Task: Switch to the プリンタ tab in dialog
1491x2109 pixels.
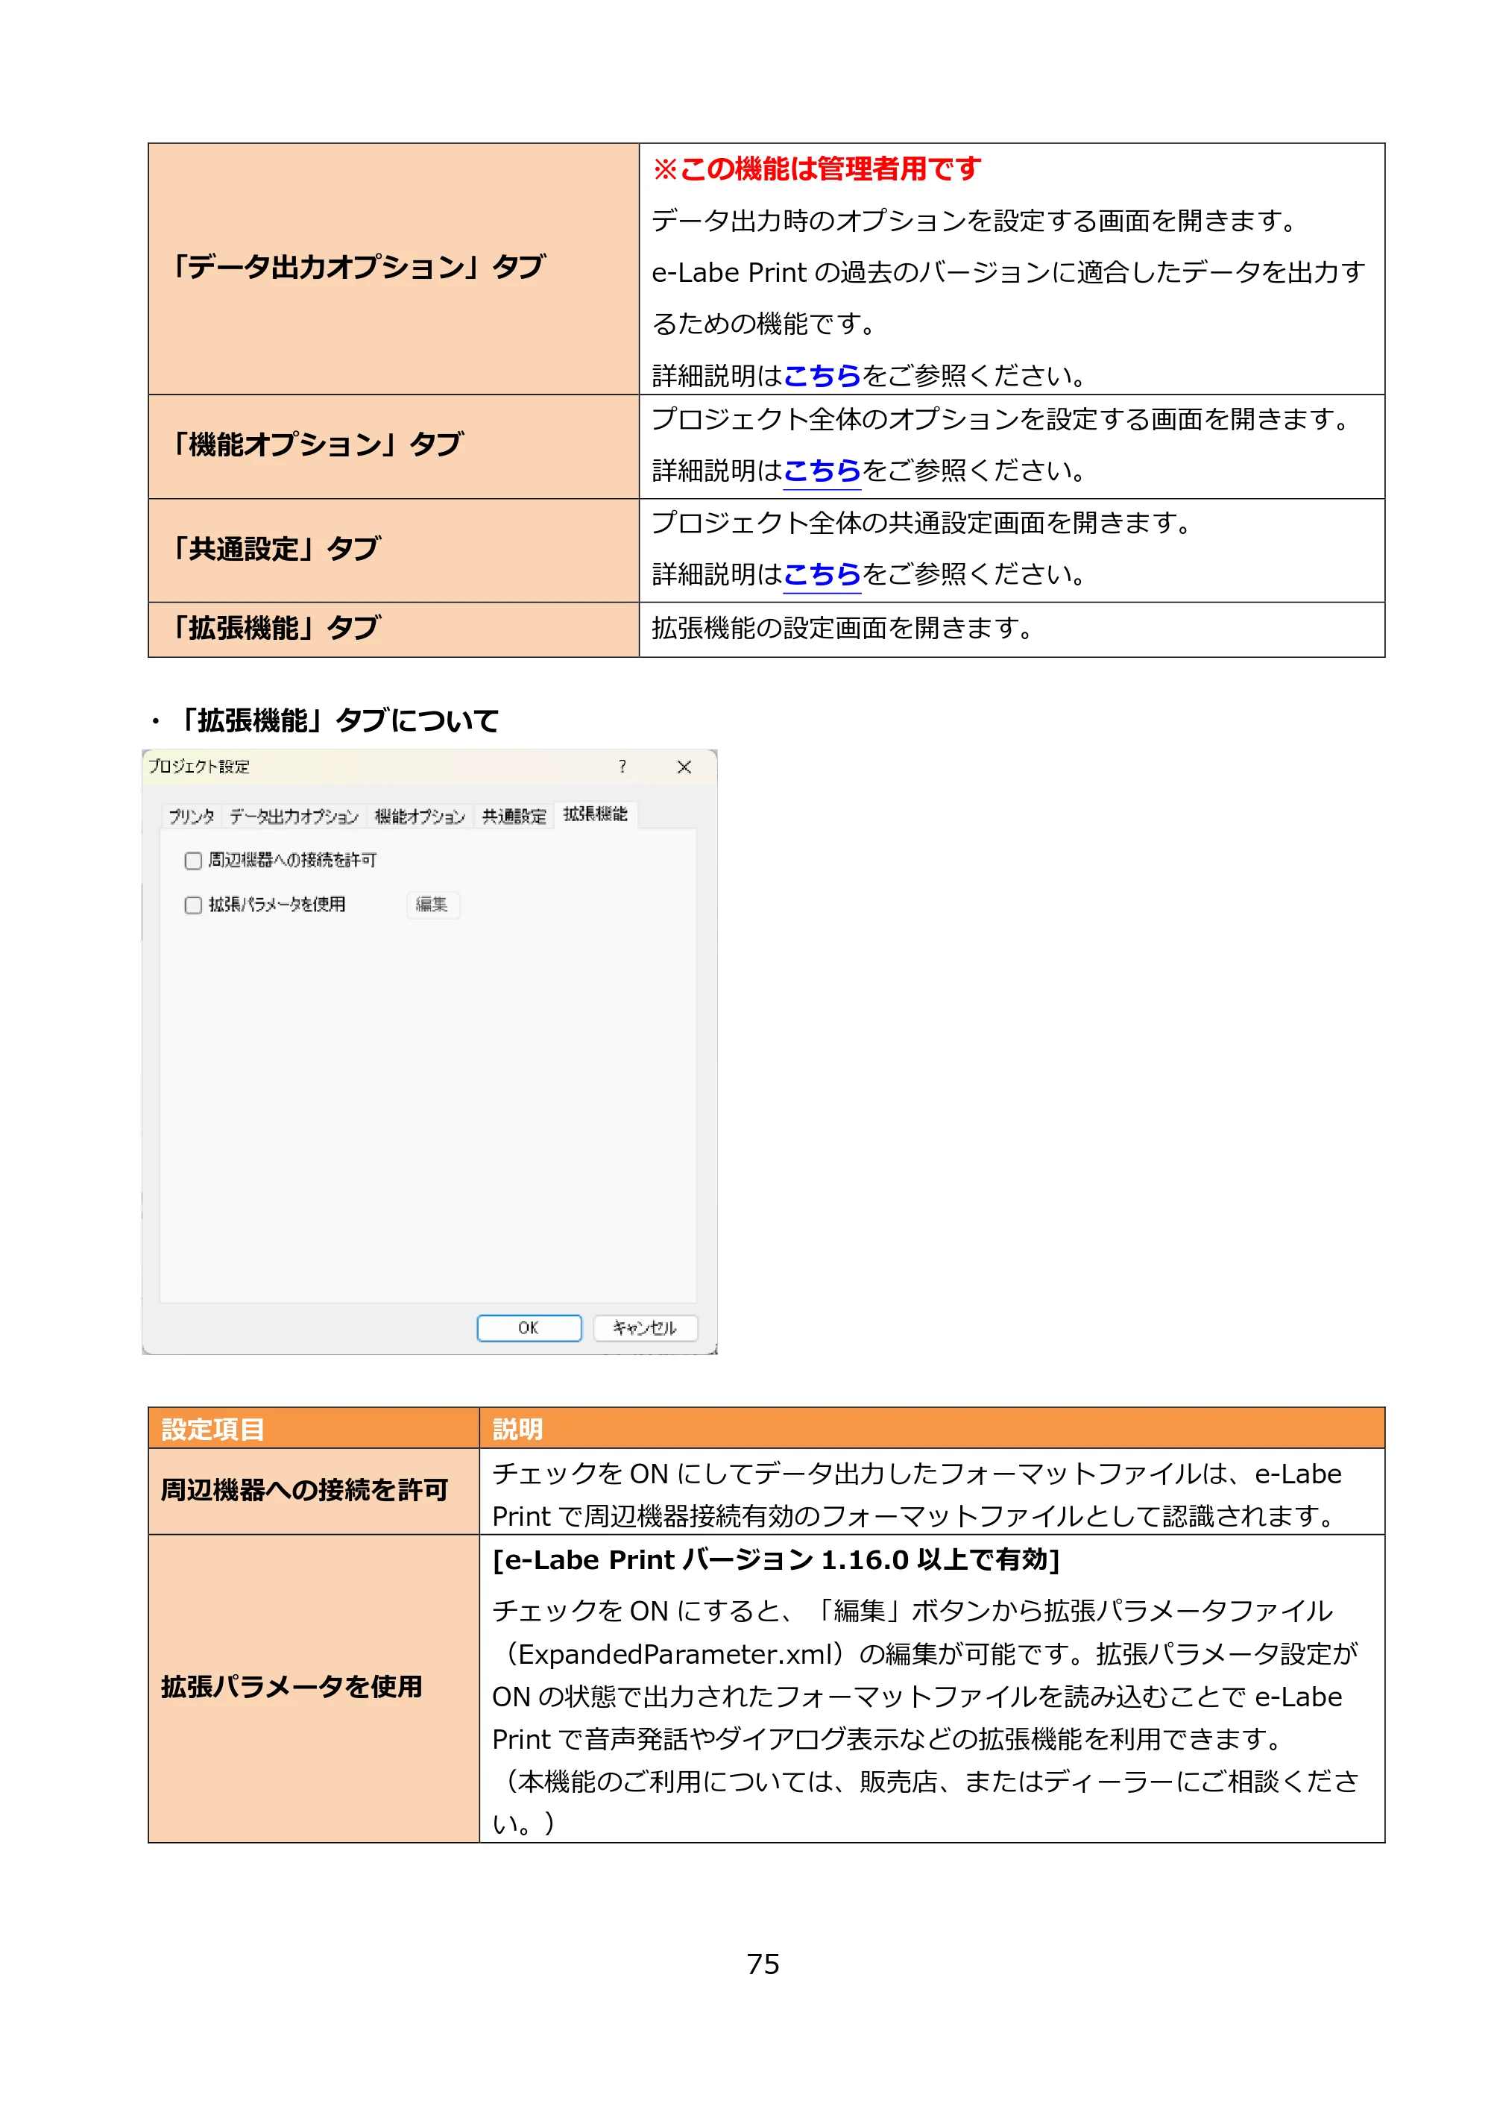Action: [x=191, y=817]
